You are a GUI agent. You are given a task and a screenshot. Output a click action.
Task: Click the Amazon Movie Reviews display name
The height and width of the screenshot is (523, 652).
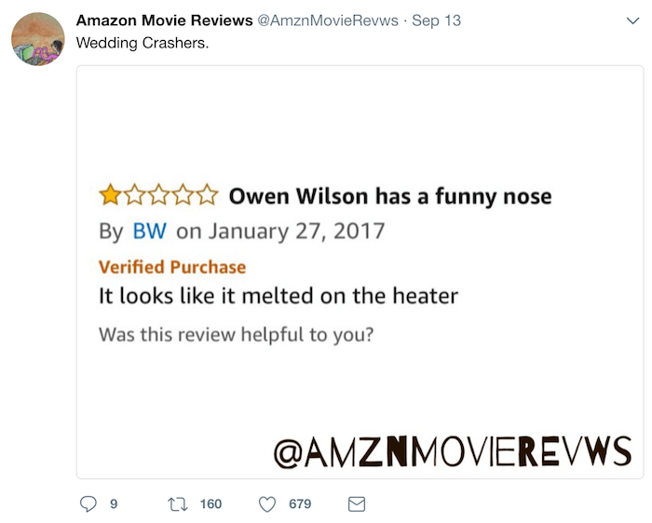click(164, 20)
